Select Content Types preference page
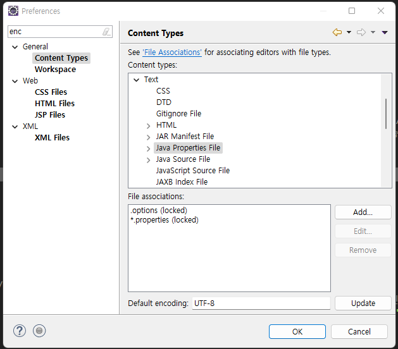This screenshot has height=349, width=398. [61, 58]
